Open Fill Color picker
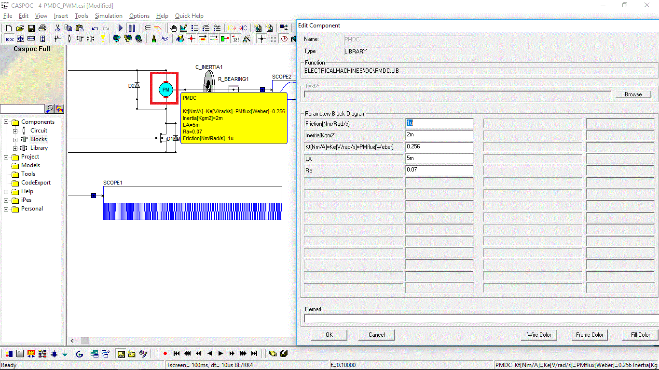The height and width of the screenshot is (370, 659). [x=640, y=335]
